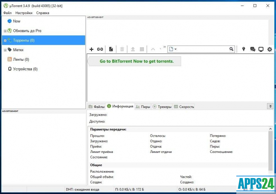Click the info pane scrollbar up arrow
The height and width of the screenshot is (194, 276).
(x=270, y=129)
